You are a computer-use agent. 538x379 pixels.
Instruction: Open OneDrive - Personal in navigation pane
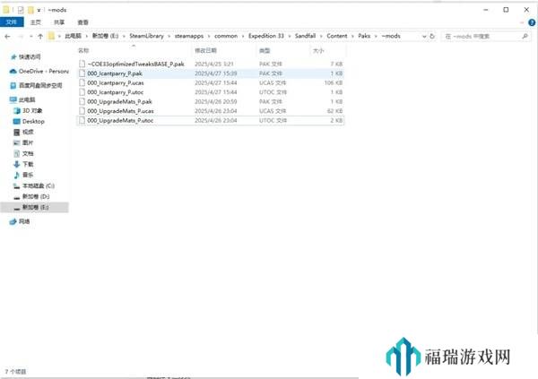[44, 72]
